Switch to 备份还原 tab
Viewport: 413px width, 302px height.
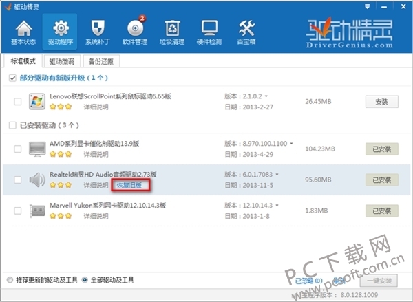tap(101, 62)
